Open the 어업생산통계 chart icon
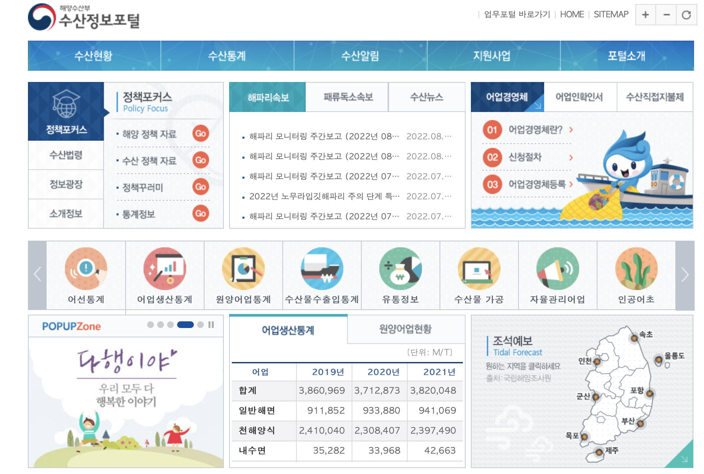Viewport: 704px width, 474px height. [165, 268]
